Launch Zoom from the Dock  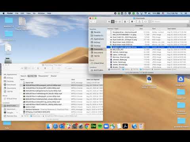pyautogui.click(x=106, y=126)
